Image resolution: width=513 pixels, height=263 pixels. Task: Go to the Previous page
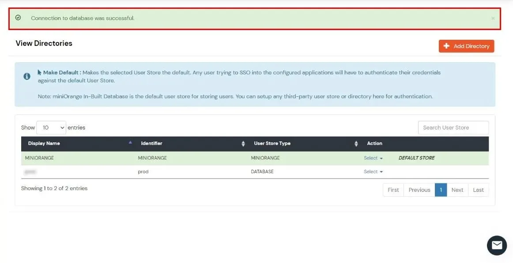pos(419,190)
